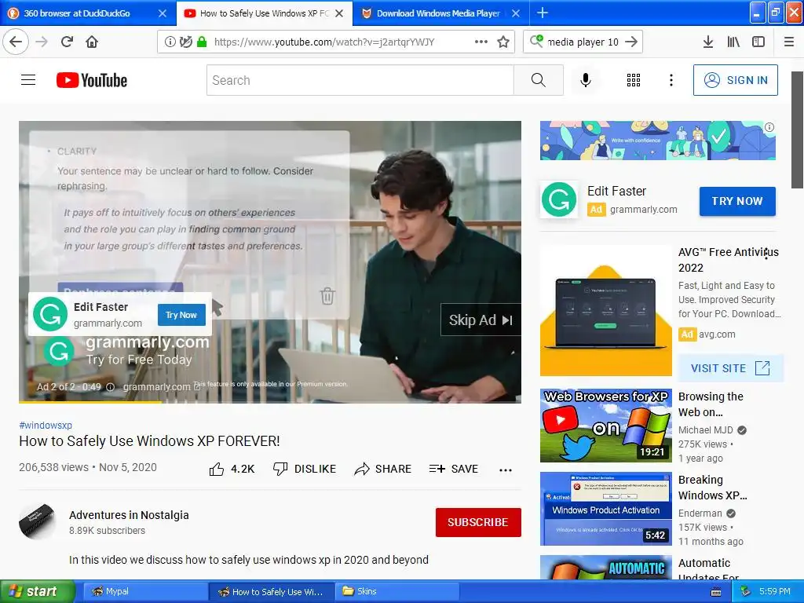Open the browser library icon
Image resolution: width=804 pixels, height=603 pixels.
[x=733, y=42]
